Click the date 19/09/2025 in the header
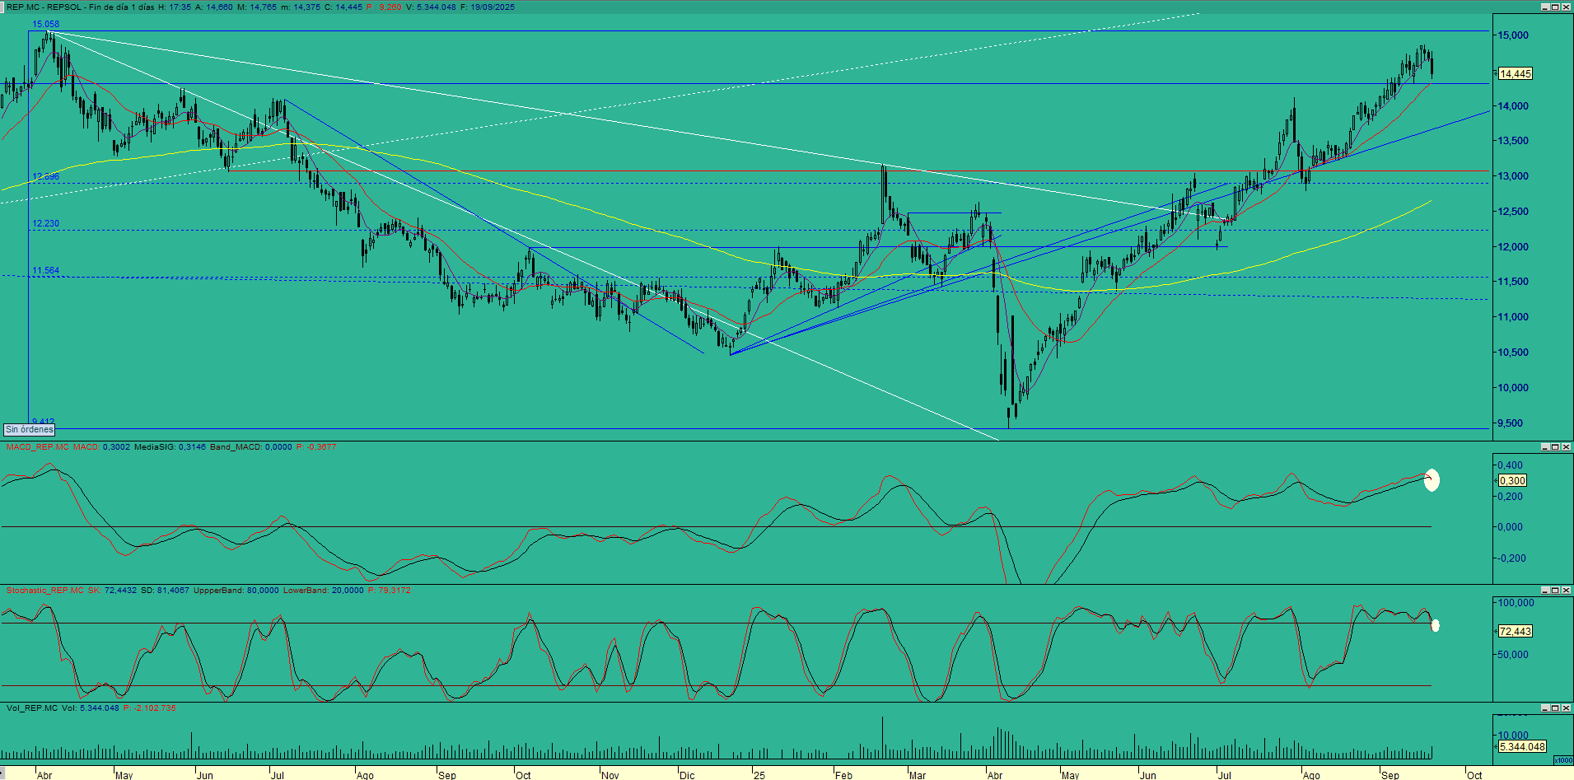This screenshot has width=1574, height=780. tap(493, 7)
